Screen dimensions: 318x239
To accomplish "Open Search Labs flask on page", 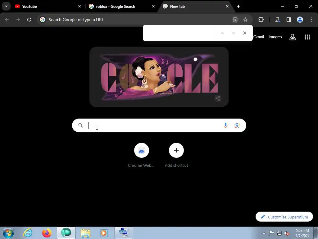I will point(293,37).
